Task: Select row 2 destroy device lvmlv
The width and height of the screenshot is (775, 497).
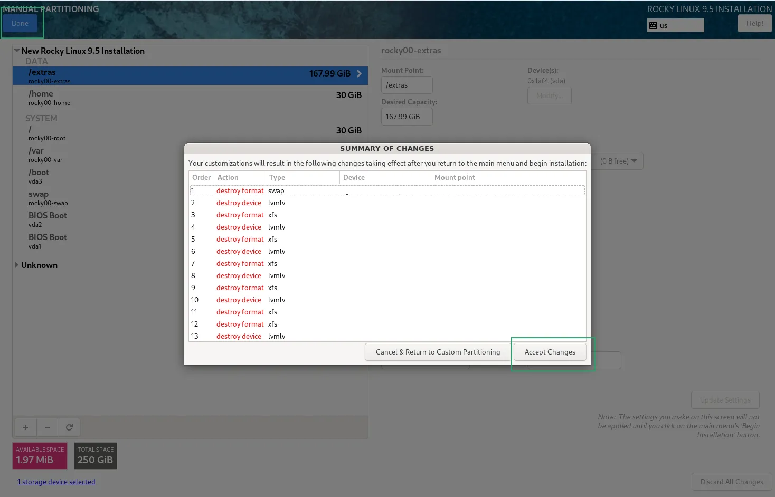Action: [387, 203]
